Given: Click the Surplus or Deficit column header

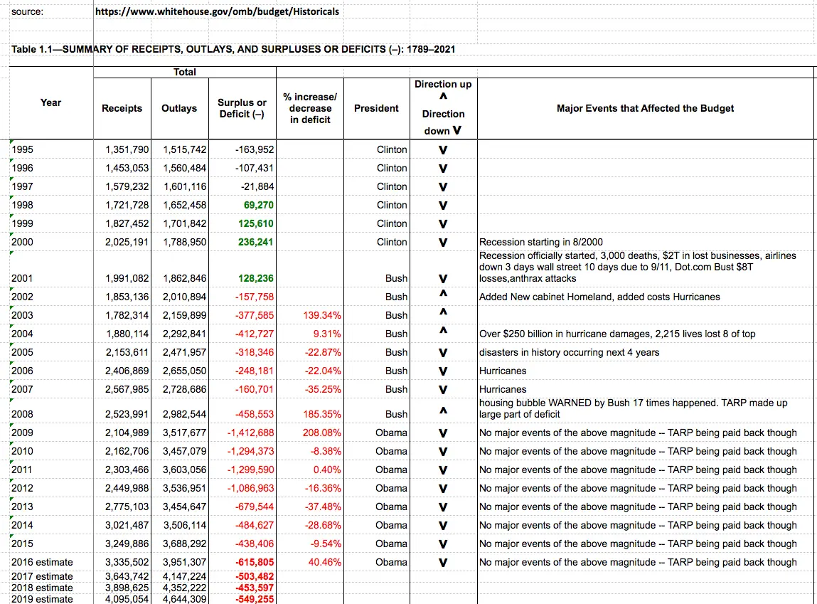Looking at the screenshot, I should coord(242,108).
